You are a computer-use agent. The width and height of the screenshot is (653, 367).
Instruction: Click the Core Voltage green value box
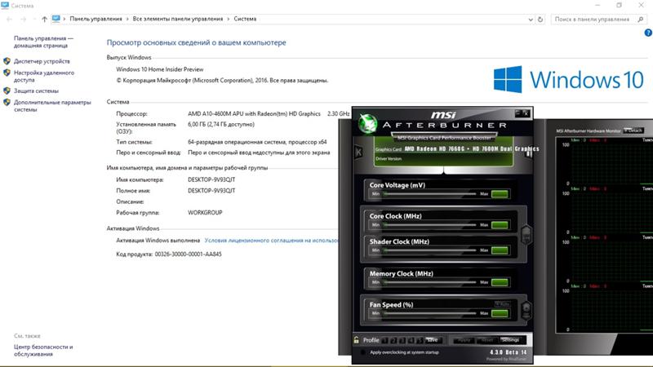tap(500, 194)
